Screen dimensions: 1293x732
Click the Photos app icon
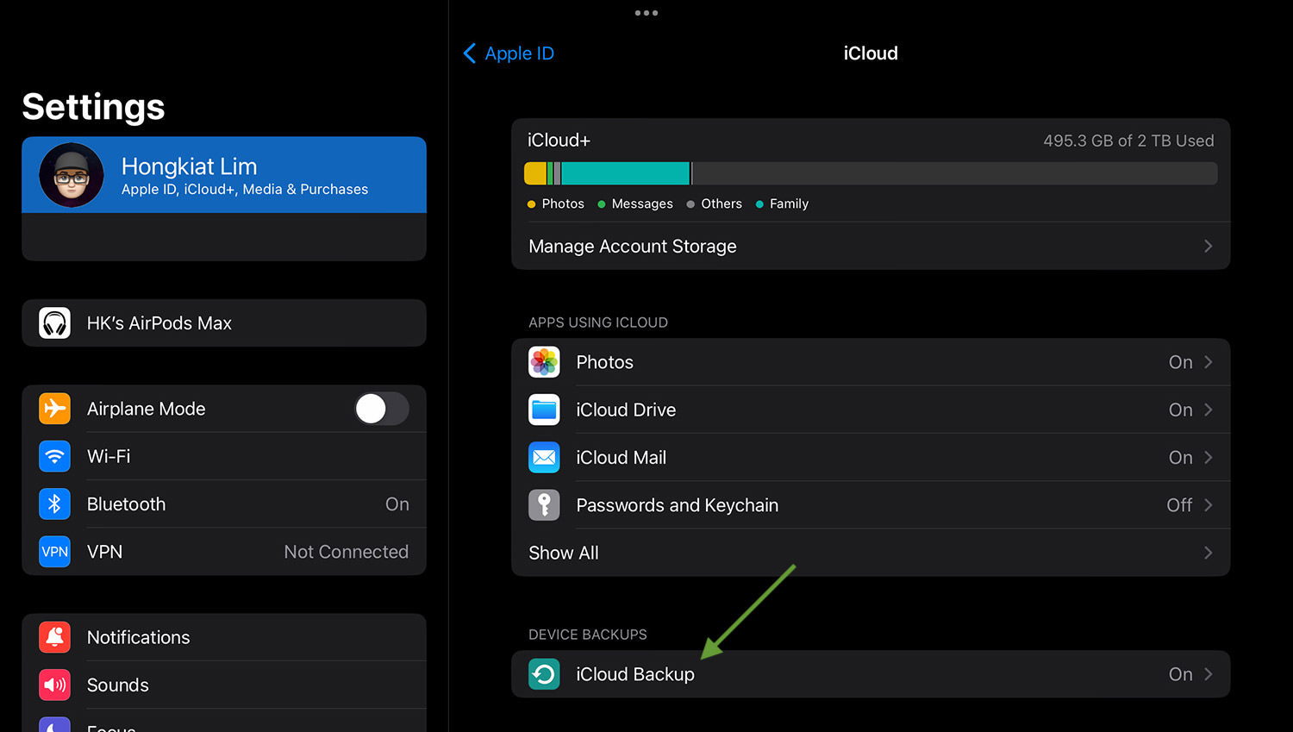[544, 362]
